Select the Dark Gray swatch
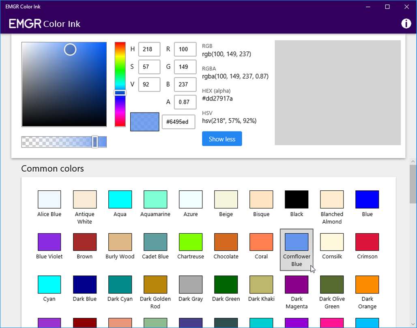 (x=191, y=284)
